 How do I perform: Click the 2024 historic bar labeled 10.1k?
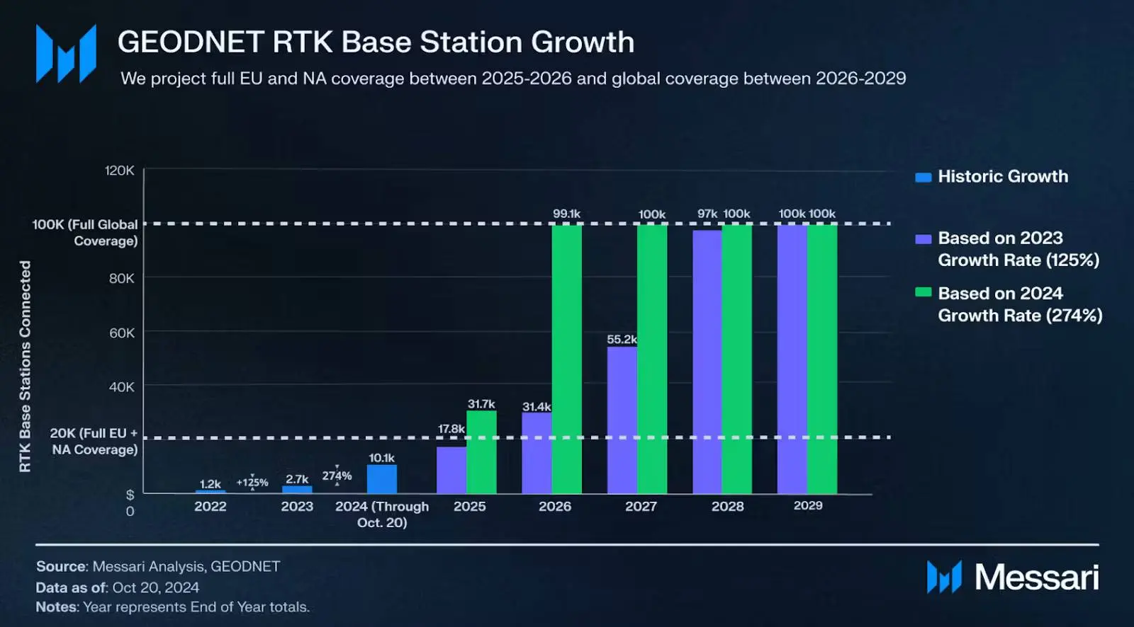(x=382, y=479)
